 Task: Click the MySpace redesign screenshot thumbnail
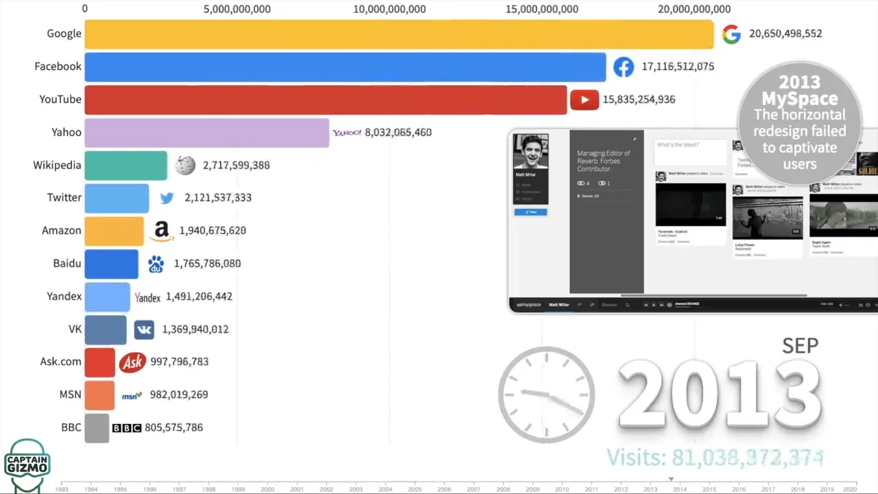[693, 221]
